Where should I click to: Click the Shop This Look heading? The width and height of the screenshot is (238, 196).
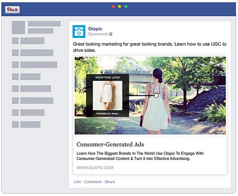click(108, 77)
